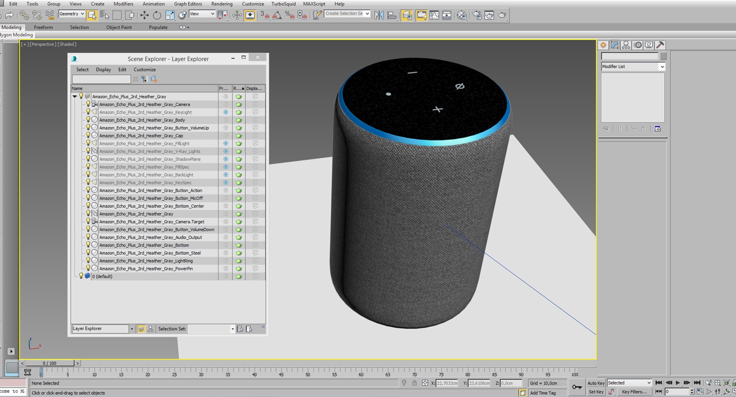736x397 pixels.
Task: Toggle renderable teapot on Cap row
Action: pos(239,136)
